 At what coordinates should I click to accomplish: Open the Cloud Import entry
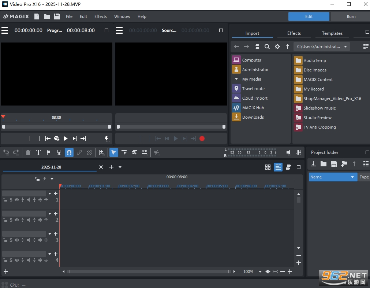tap(255, 98)
